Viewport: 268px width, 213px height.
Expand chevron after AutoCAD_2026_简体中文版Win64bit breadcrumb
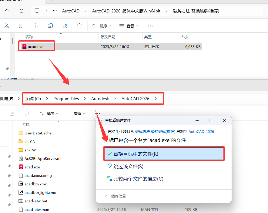tap(167, 11)
